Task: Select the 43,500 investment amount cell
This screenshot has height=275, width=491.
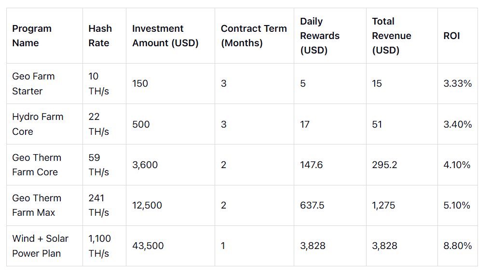Action: pos(148,246)
